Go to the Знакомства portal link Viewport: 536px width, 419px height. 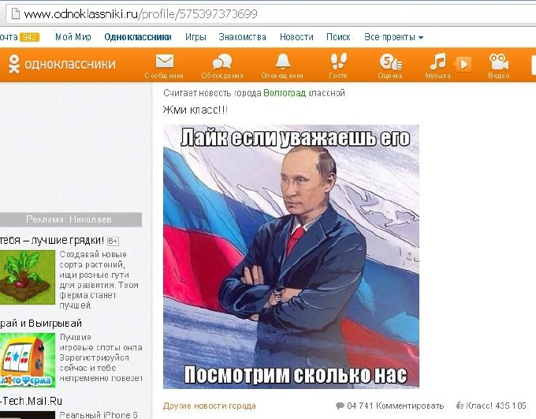click(x=242, y=37)
